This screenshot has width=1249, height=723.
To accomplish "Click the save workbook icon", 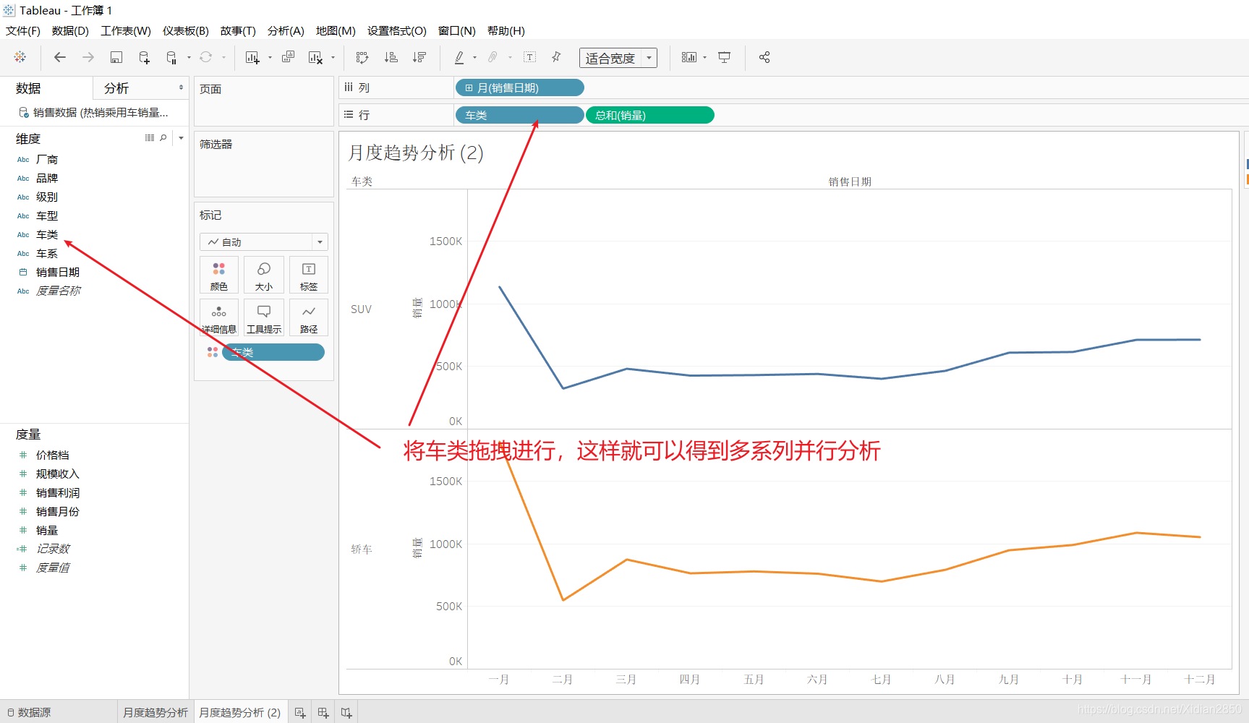I will 116,57.
